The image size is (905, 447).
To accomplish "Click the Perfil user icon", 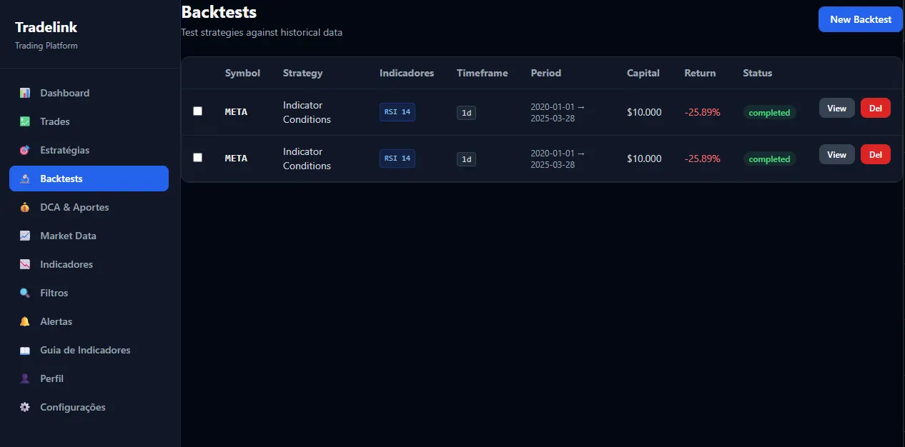I will (x=25, y=378).
